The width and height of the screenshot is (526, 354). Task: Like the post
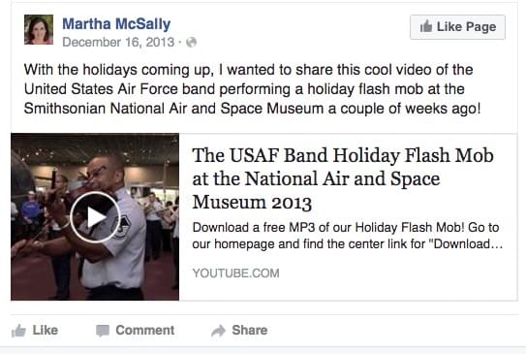(x=35, y=330)
